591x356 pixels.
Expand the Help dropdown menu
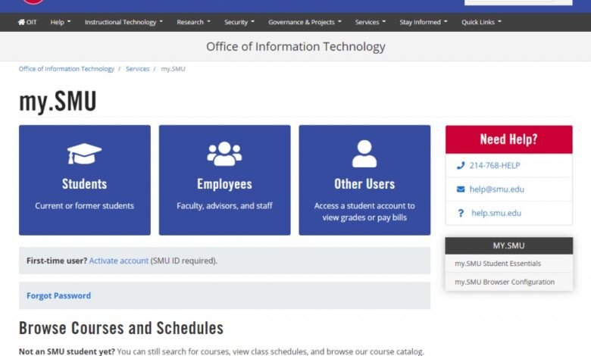point(61,22)
